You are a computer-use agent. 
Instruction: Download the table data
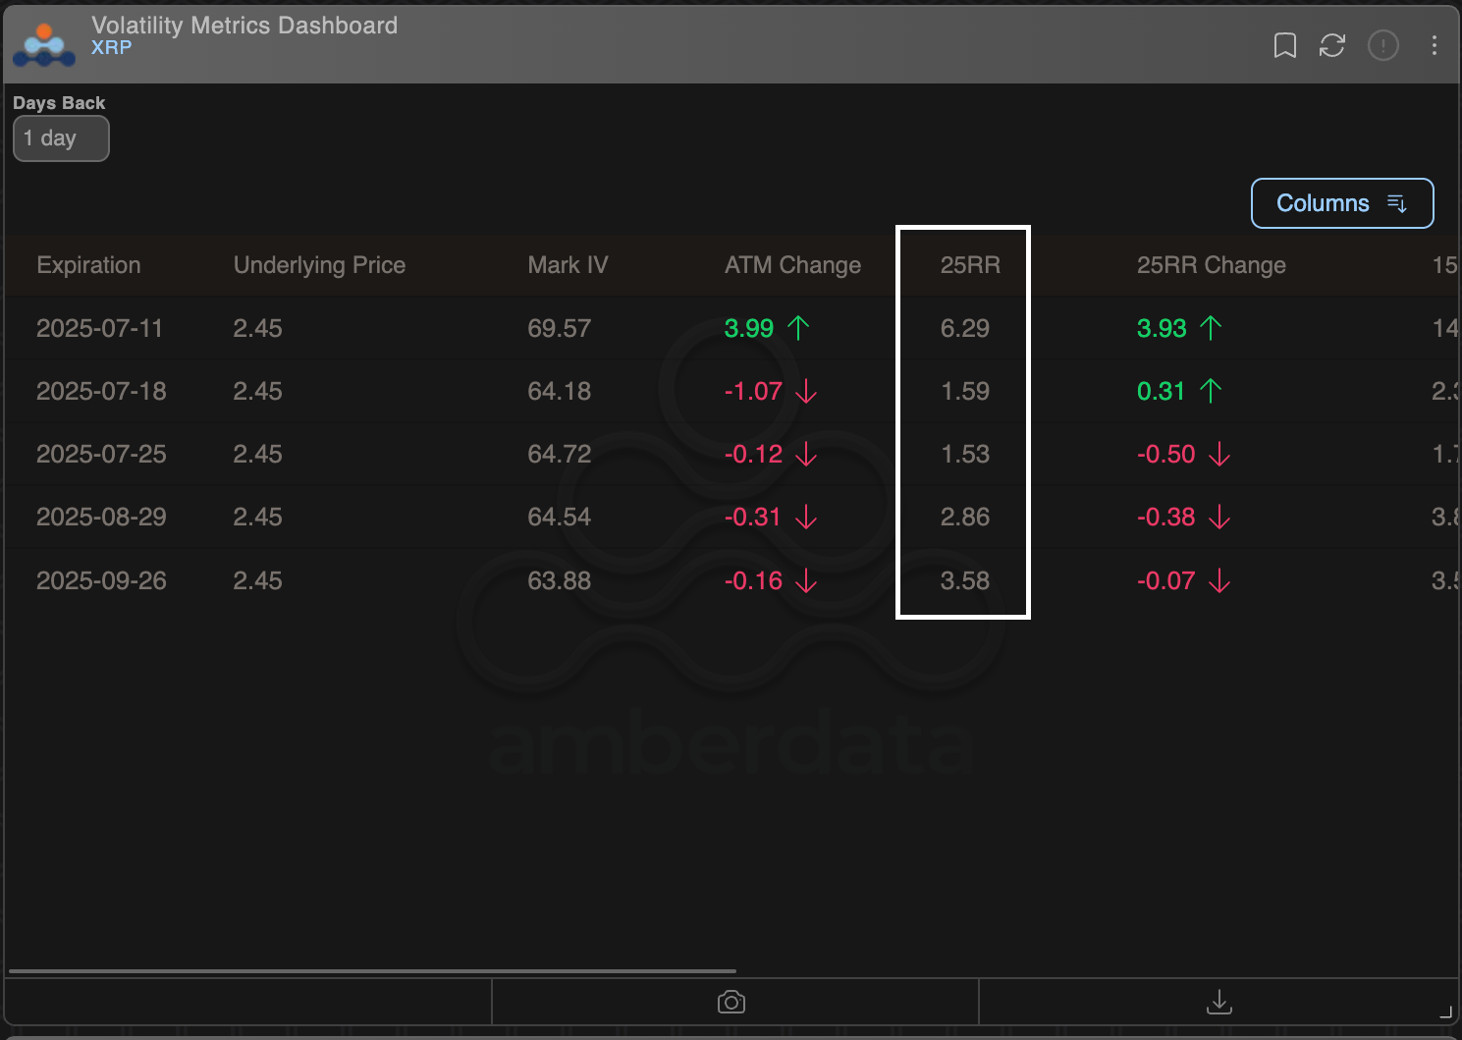[x=1218, y=1002]
